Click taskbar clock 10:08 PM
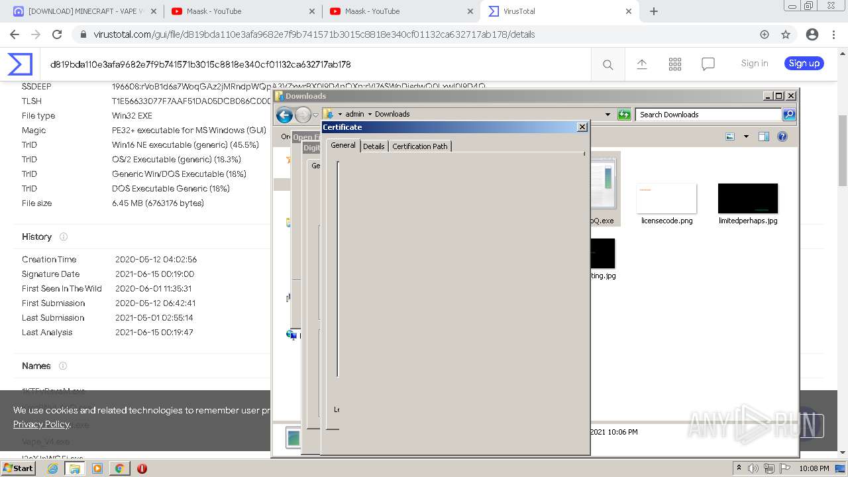848x477 pixels. point(814,468)
